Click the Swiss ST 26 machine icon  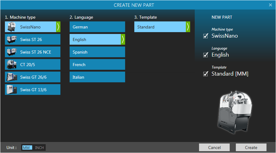[x=12, y=39]
